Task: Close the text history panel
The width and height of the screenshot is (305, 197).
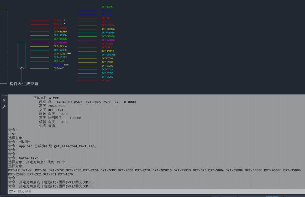Action: [x=4, y=100]
